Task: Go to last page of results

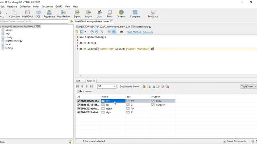Action: [91, 86]
